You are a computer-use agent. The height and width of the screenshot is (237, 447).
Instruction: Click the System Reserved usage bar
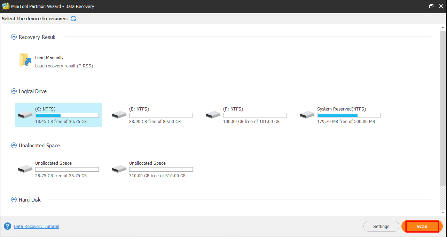[x=349, y=115]
